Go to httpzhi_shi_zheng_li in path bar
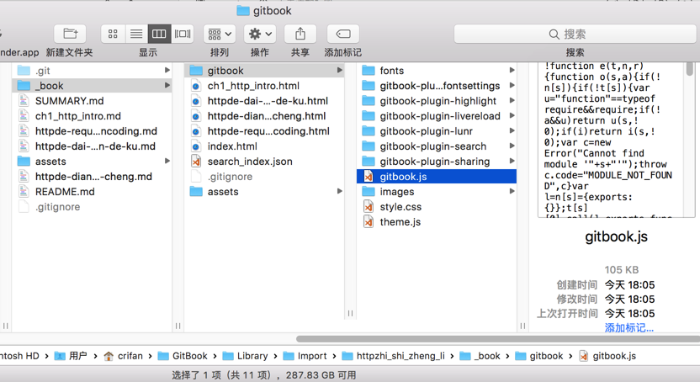Screen dimensions: 700x382 [393, 356]
